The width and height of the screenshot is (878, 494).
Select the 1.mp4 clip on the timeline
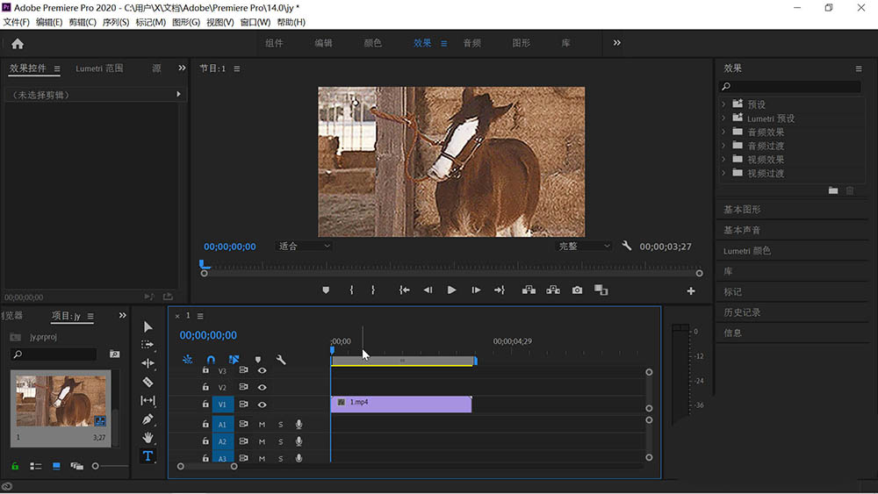pyautogui.click(x=401, y=403)
